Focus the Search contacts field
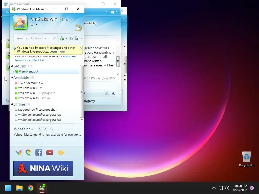 tap(35, 38)
